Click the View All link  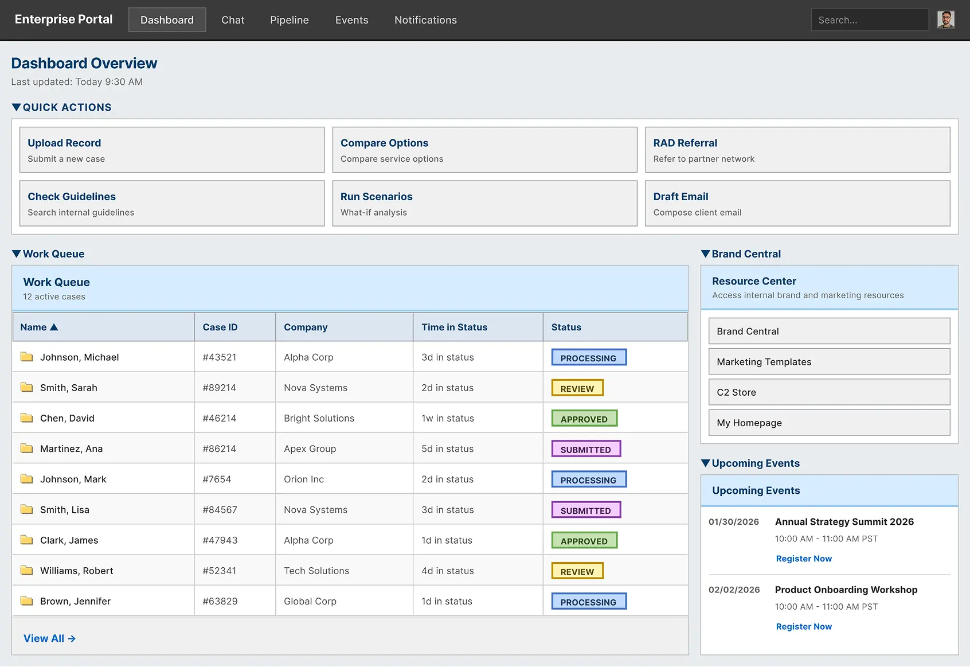[x=49, y=638]
